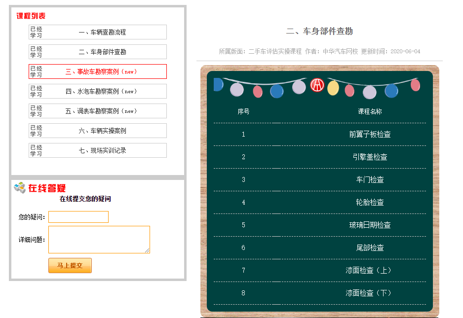Open 七、现场实训记录 course
The width and height of the screenshot is (463, 318).
point(102,150)
